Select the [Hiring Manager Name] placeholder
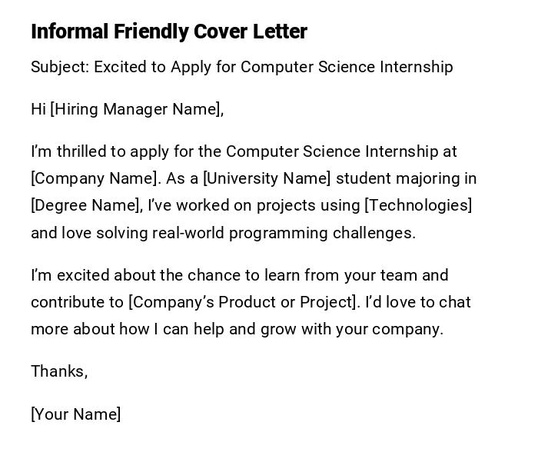 click(x=135, y=109)
